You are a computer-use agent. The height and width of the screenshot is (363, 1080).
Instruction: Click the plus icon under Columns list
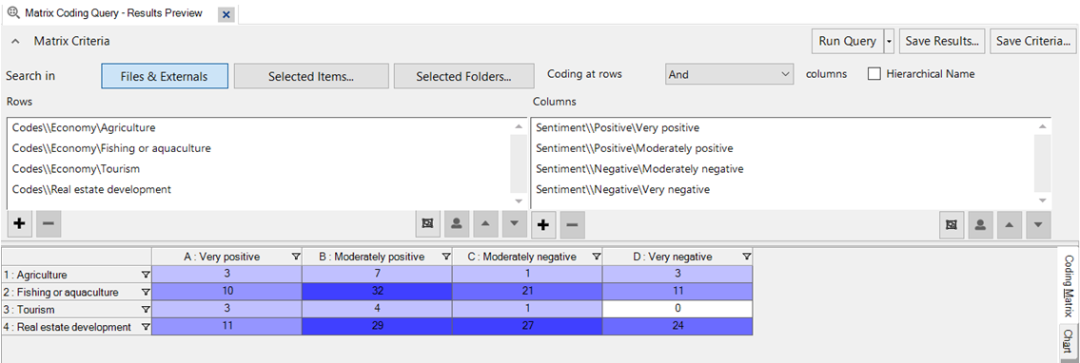click(543, 224)
